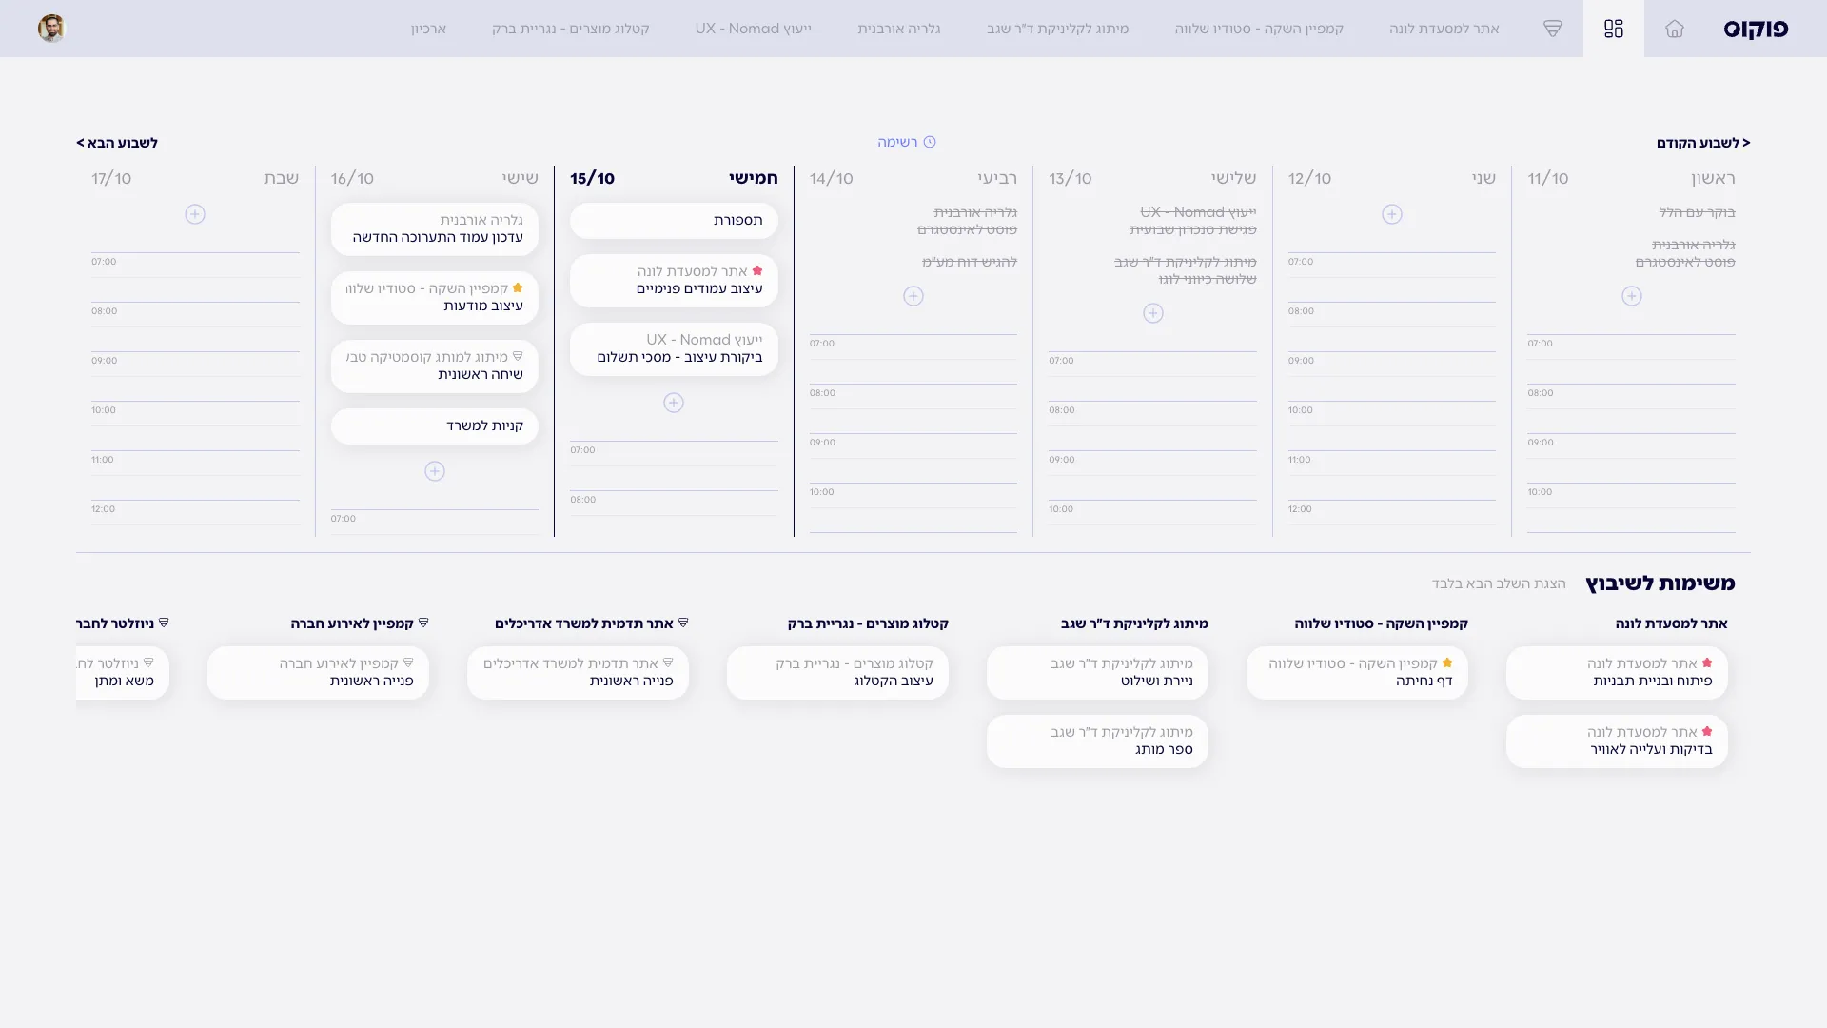Open the בדיקות ועלייה לאוויר weekly task

pos(1617,741)
